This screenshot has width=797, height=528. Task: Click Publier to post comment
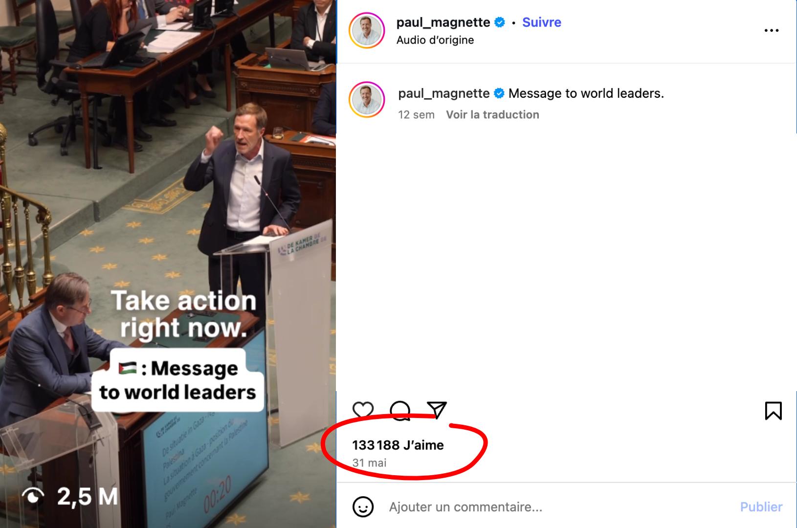pyautogui.click(x=761, y=507)
